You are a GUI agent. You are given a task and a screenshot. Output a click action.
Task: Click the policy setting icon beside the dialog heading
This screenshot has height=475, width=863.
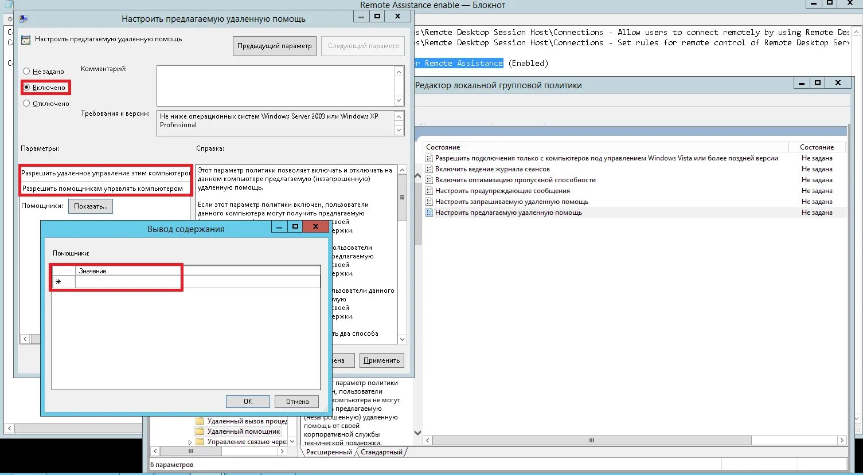pyautogui.click(x=26, y=40)
